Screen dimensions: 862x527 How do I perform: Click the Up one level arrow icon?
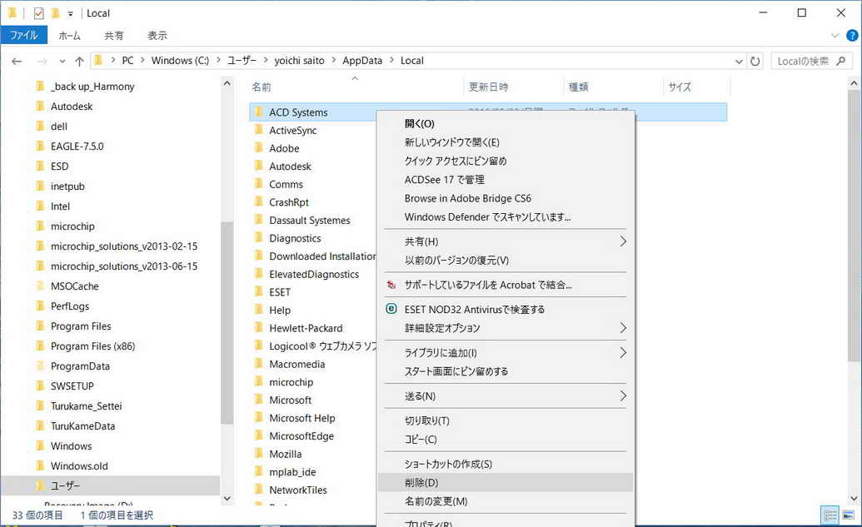[80, 61]
